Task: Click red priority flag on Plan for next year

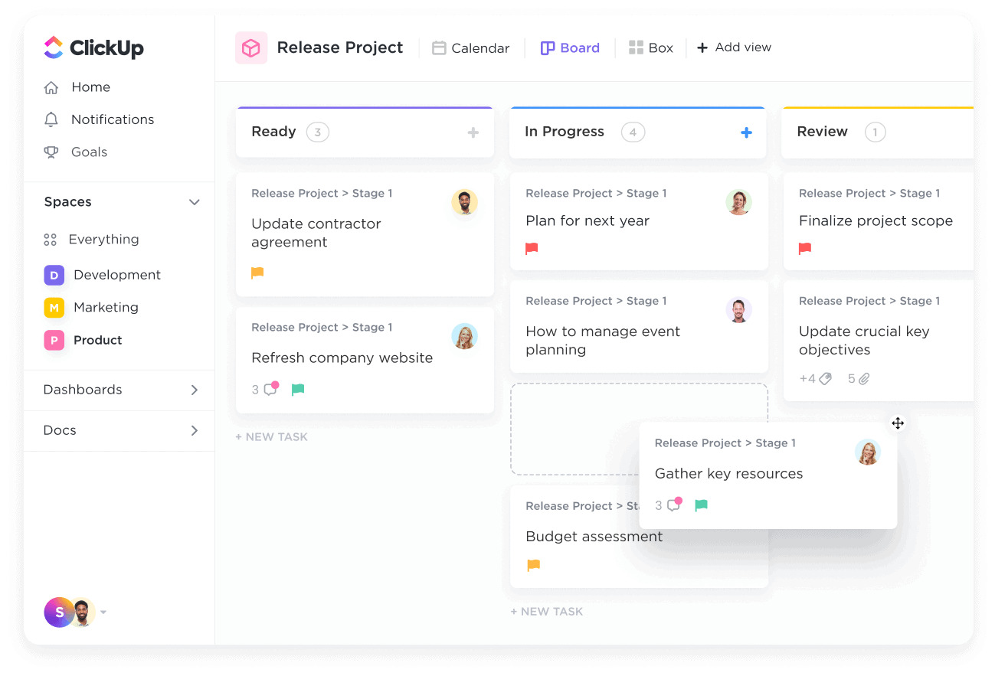Action: point(532,248)
